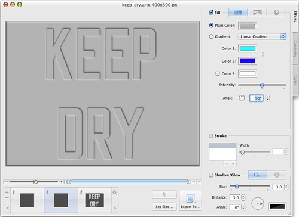Select the glow mode icon

(276, 175)
